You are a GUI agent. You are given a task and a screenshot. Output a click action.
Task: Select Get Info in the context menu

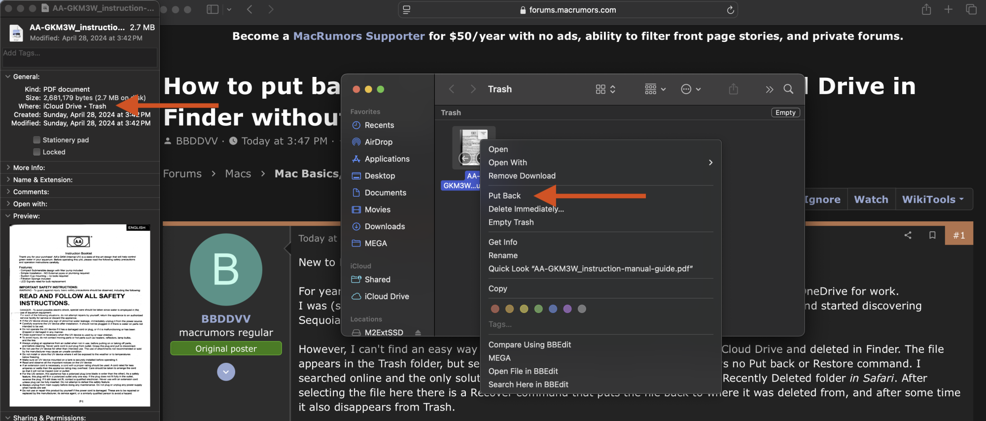(x=502, y=242)
